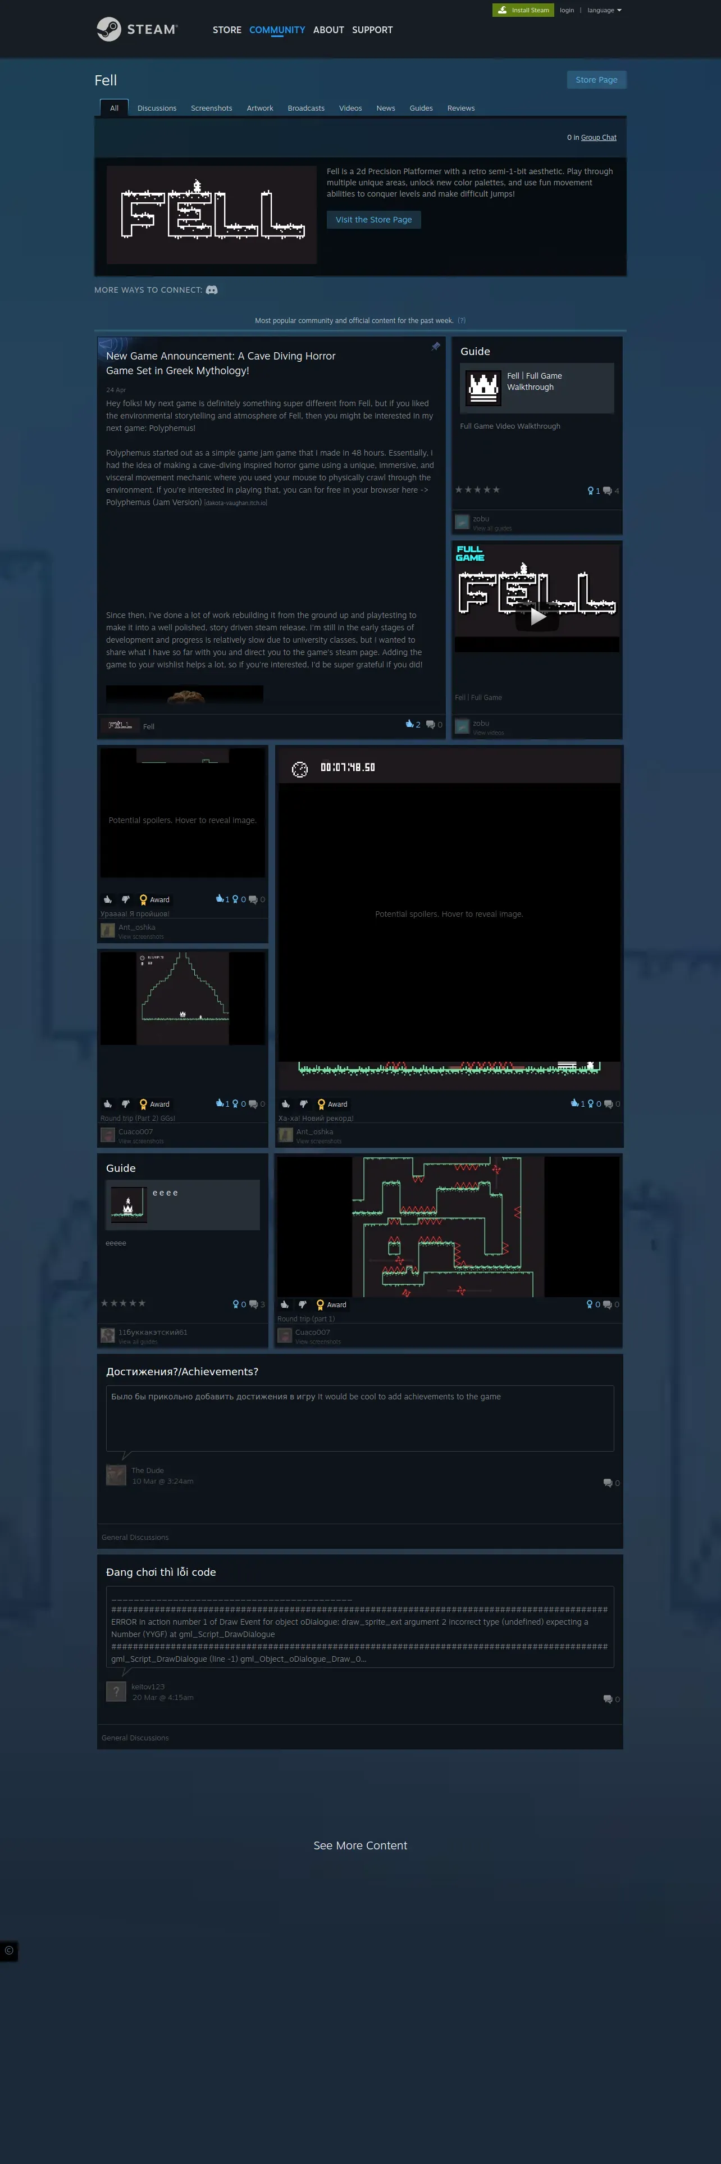Image resolution: width=721 pixels, height=2164 pixels.
Task: Go to the ABOUT page
Action: (328, 30)
